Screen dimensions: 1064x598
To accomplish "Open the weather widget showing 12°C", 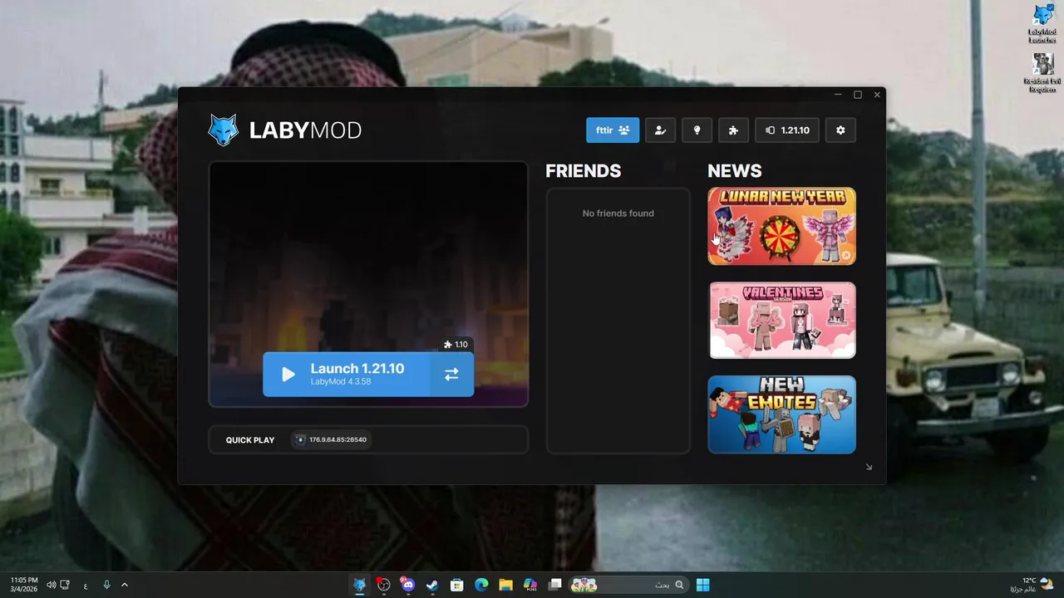I will point(1032,585).
